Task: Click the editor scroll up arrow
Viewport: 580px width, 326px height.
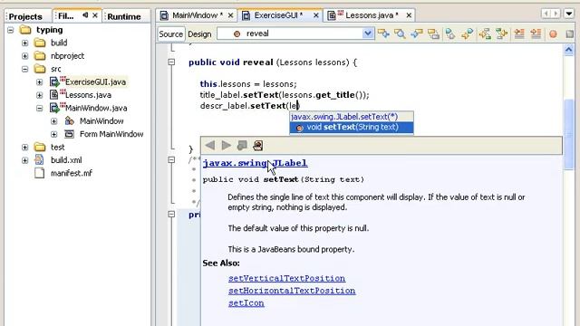Action: click(x=568, y=50)
